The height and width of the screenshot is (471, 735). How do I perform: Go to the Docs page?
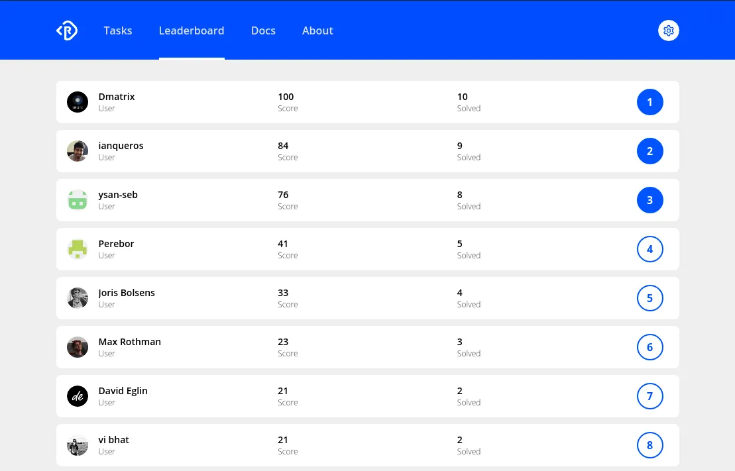263,30
